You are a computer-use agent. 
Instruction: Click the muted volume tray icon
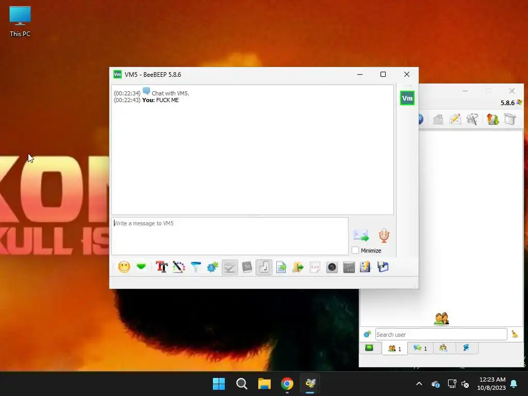pos(466,384)
